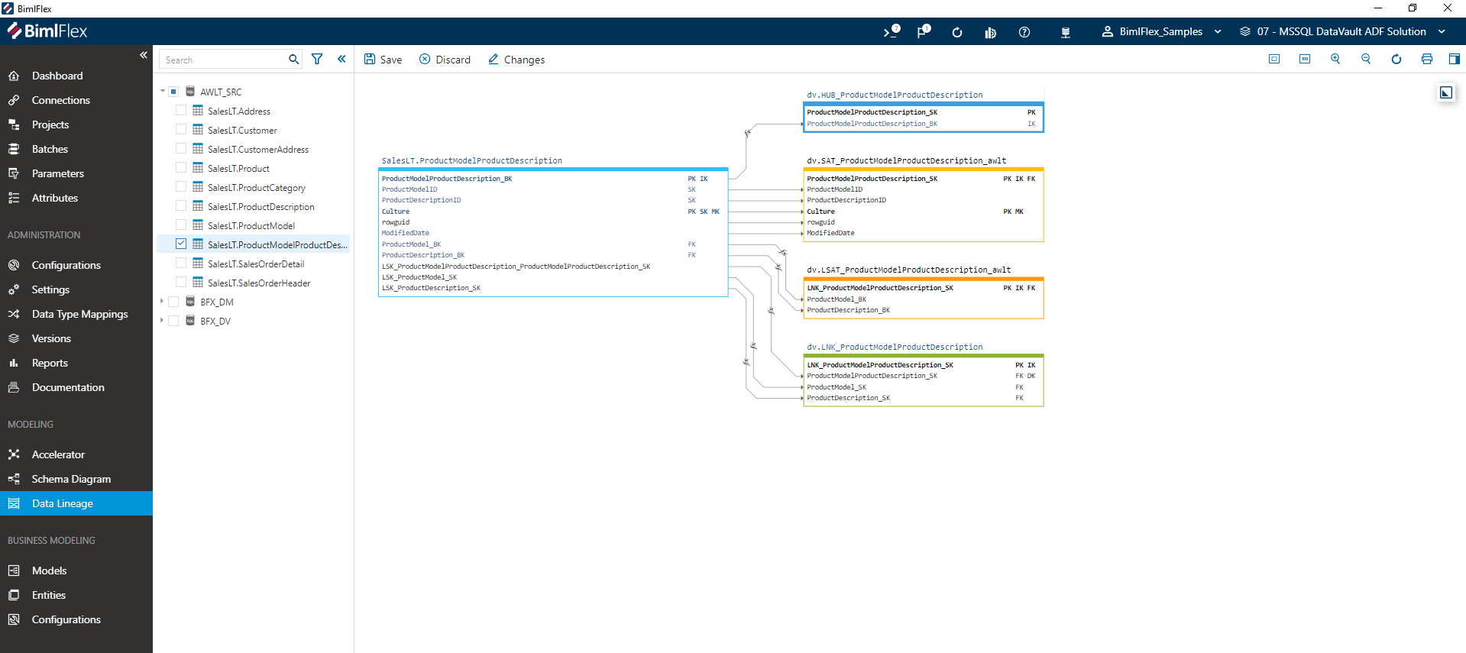Click the fit-to-screen diagram icon
Screen dimensions: 1466x653
[x=1274, y=59]
